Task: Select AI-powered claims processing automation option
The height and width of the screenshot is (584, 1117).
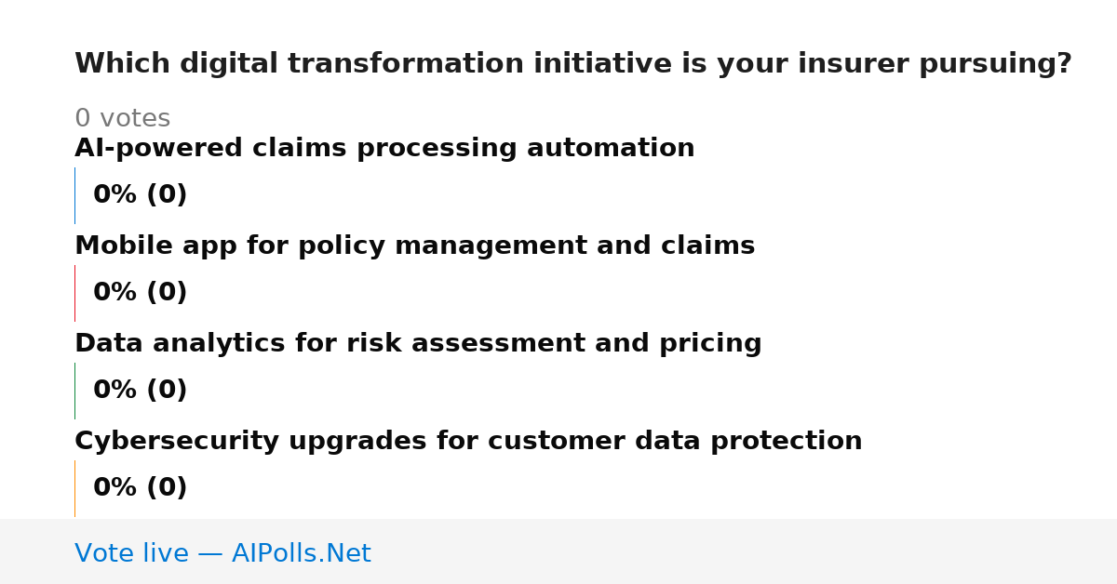Action: [x=384, y=149]
